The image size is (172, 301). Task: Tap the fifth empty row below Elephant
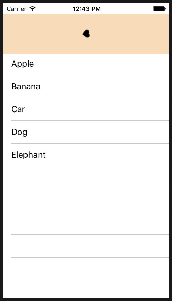point(86,269)
